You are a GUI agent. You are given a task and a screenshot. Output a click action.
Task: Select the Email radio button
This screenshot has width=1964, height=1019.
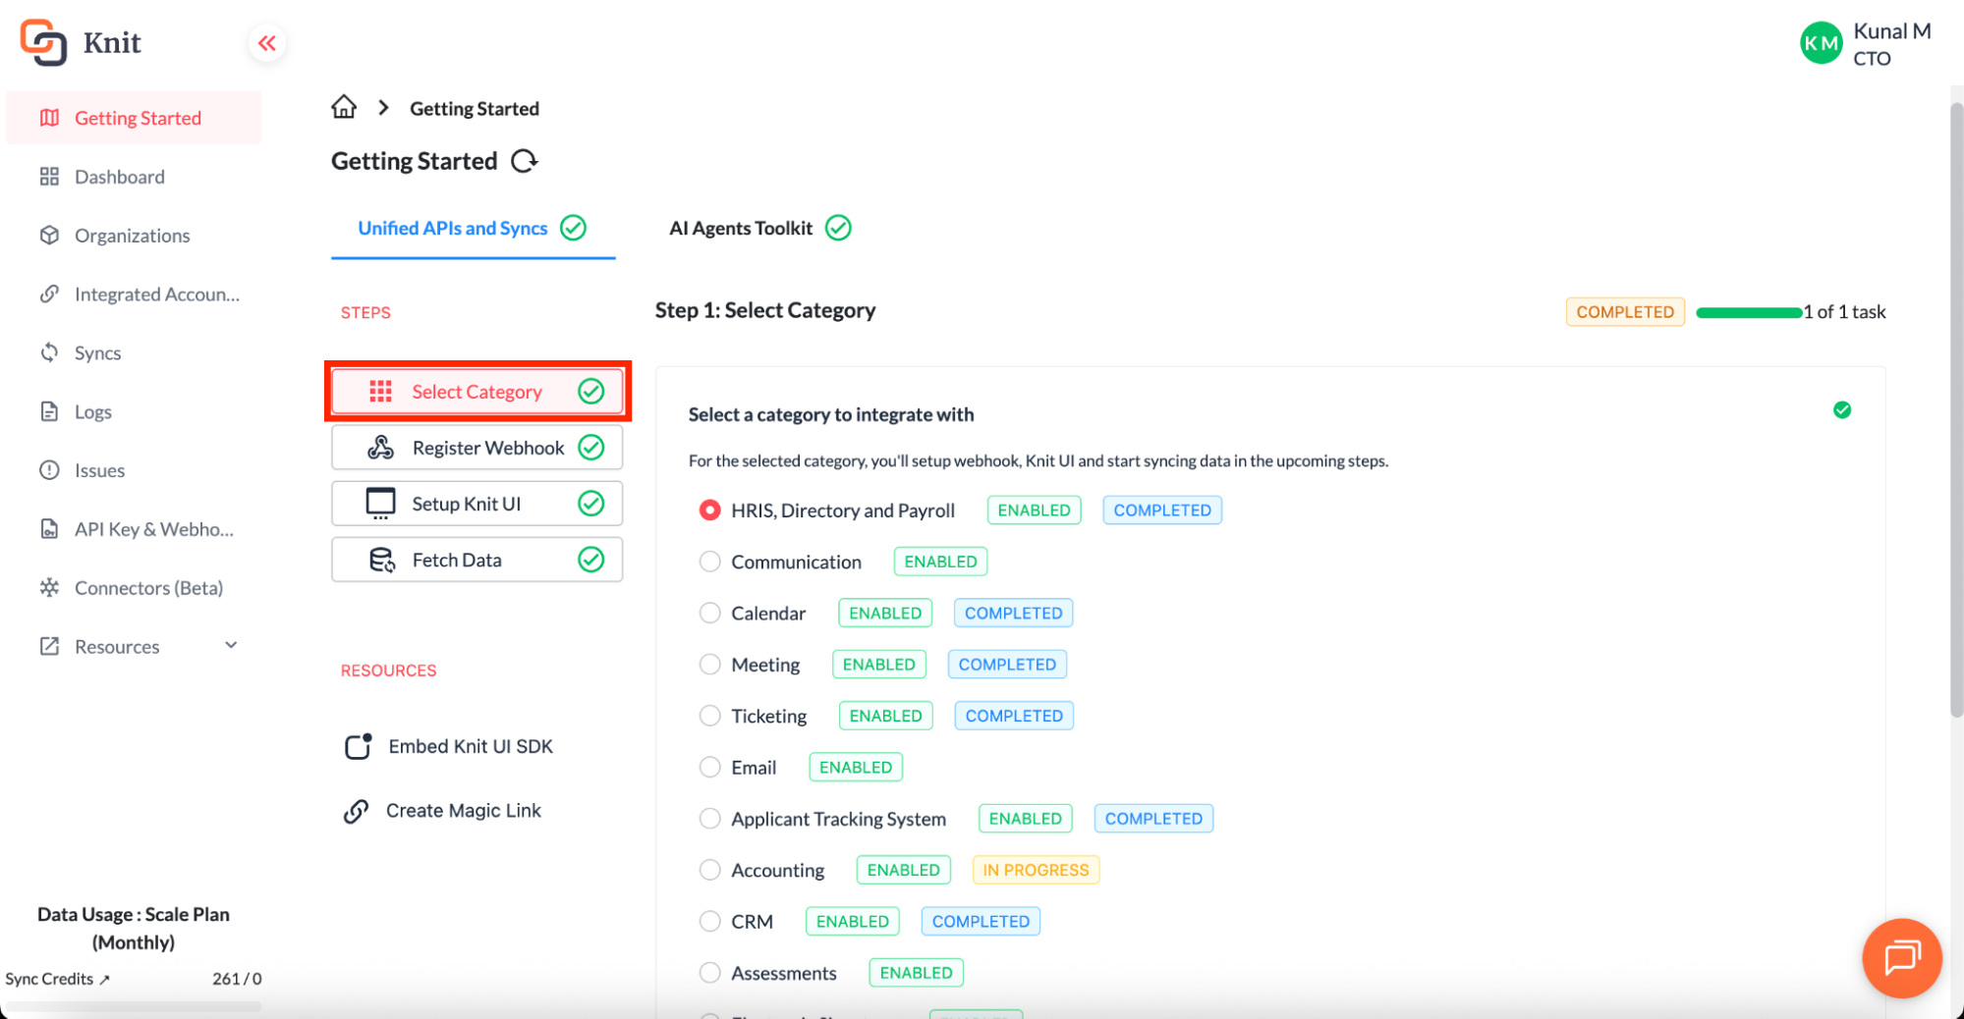coord(709,767)
